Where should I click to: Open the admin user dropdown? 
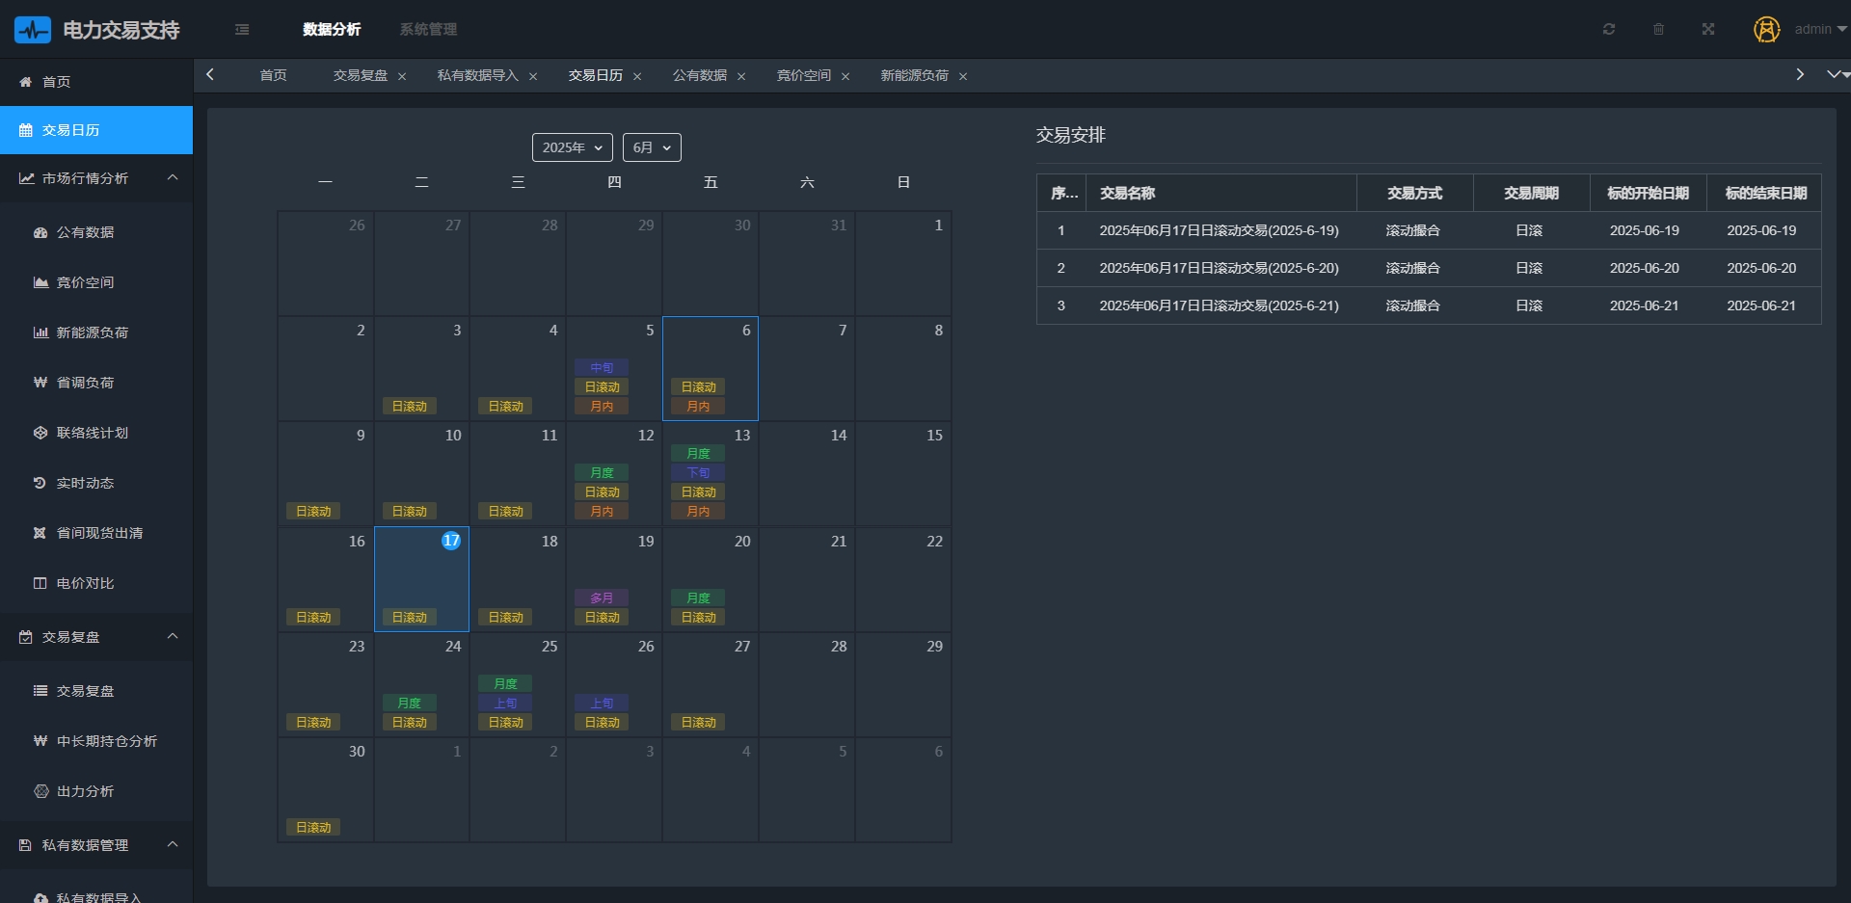click(x=1820, y=29)
